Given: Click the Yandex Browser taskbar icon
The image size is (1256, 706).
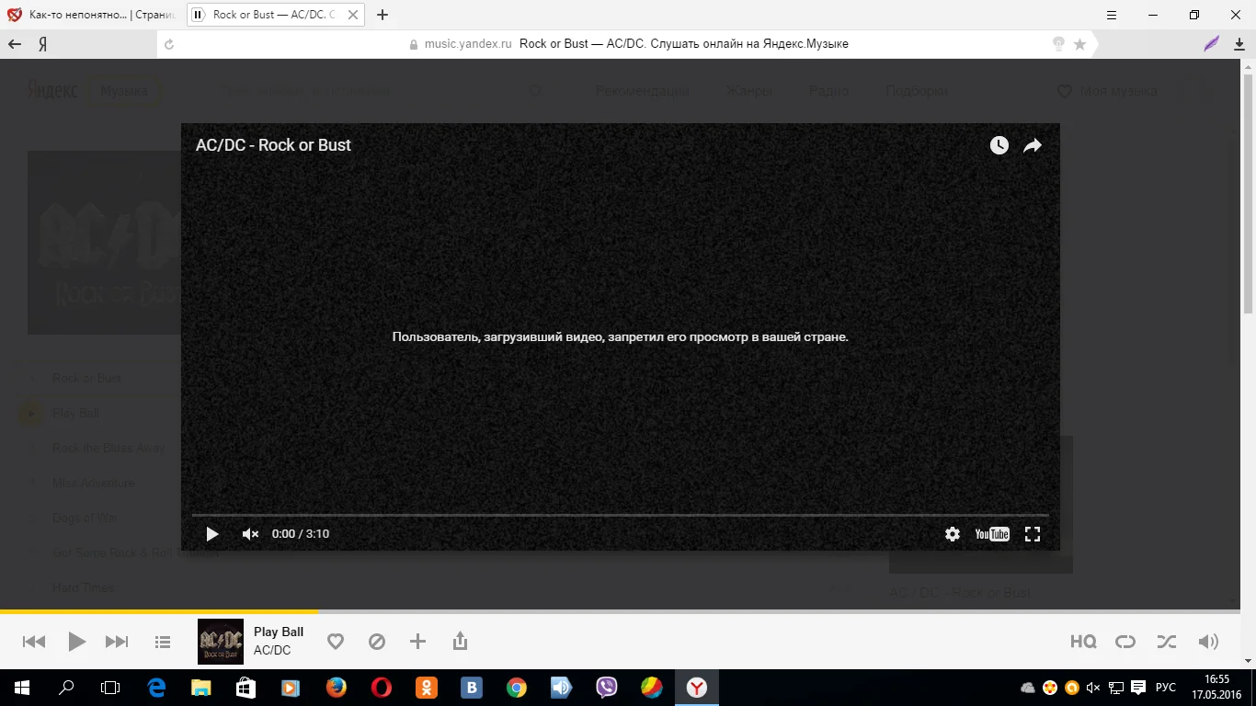Looking at the screenshot, I should [697, 688].
